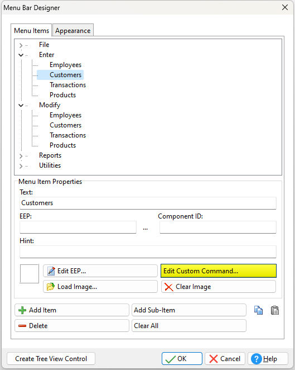This screenshot has height=370, width=295.
Task: Expand the File menu node
Action: coord(21,45)
